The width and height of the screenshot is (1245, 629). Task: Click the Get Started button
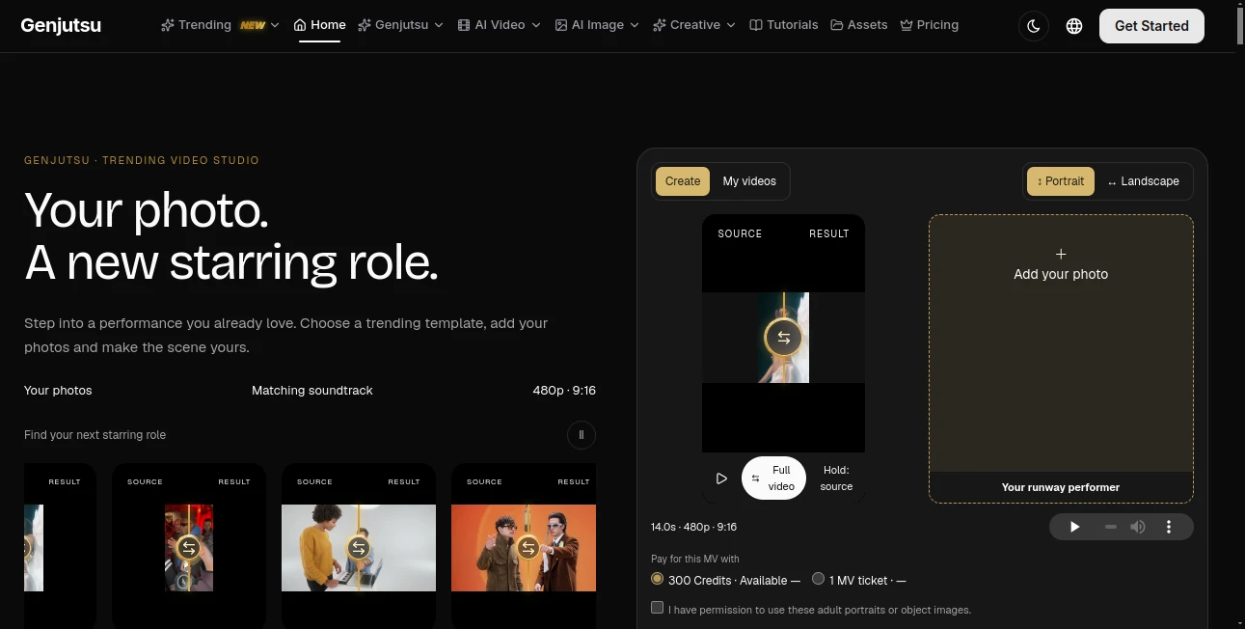[1151, 26]
